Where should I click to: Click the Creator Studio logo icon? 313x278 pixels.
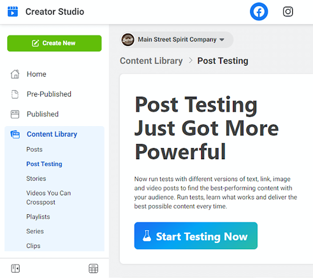click(13, 12)
